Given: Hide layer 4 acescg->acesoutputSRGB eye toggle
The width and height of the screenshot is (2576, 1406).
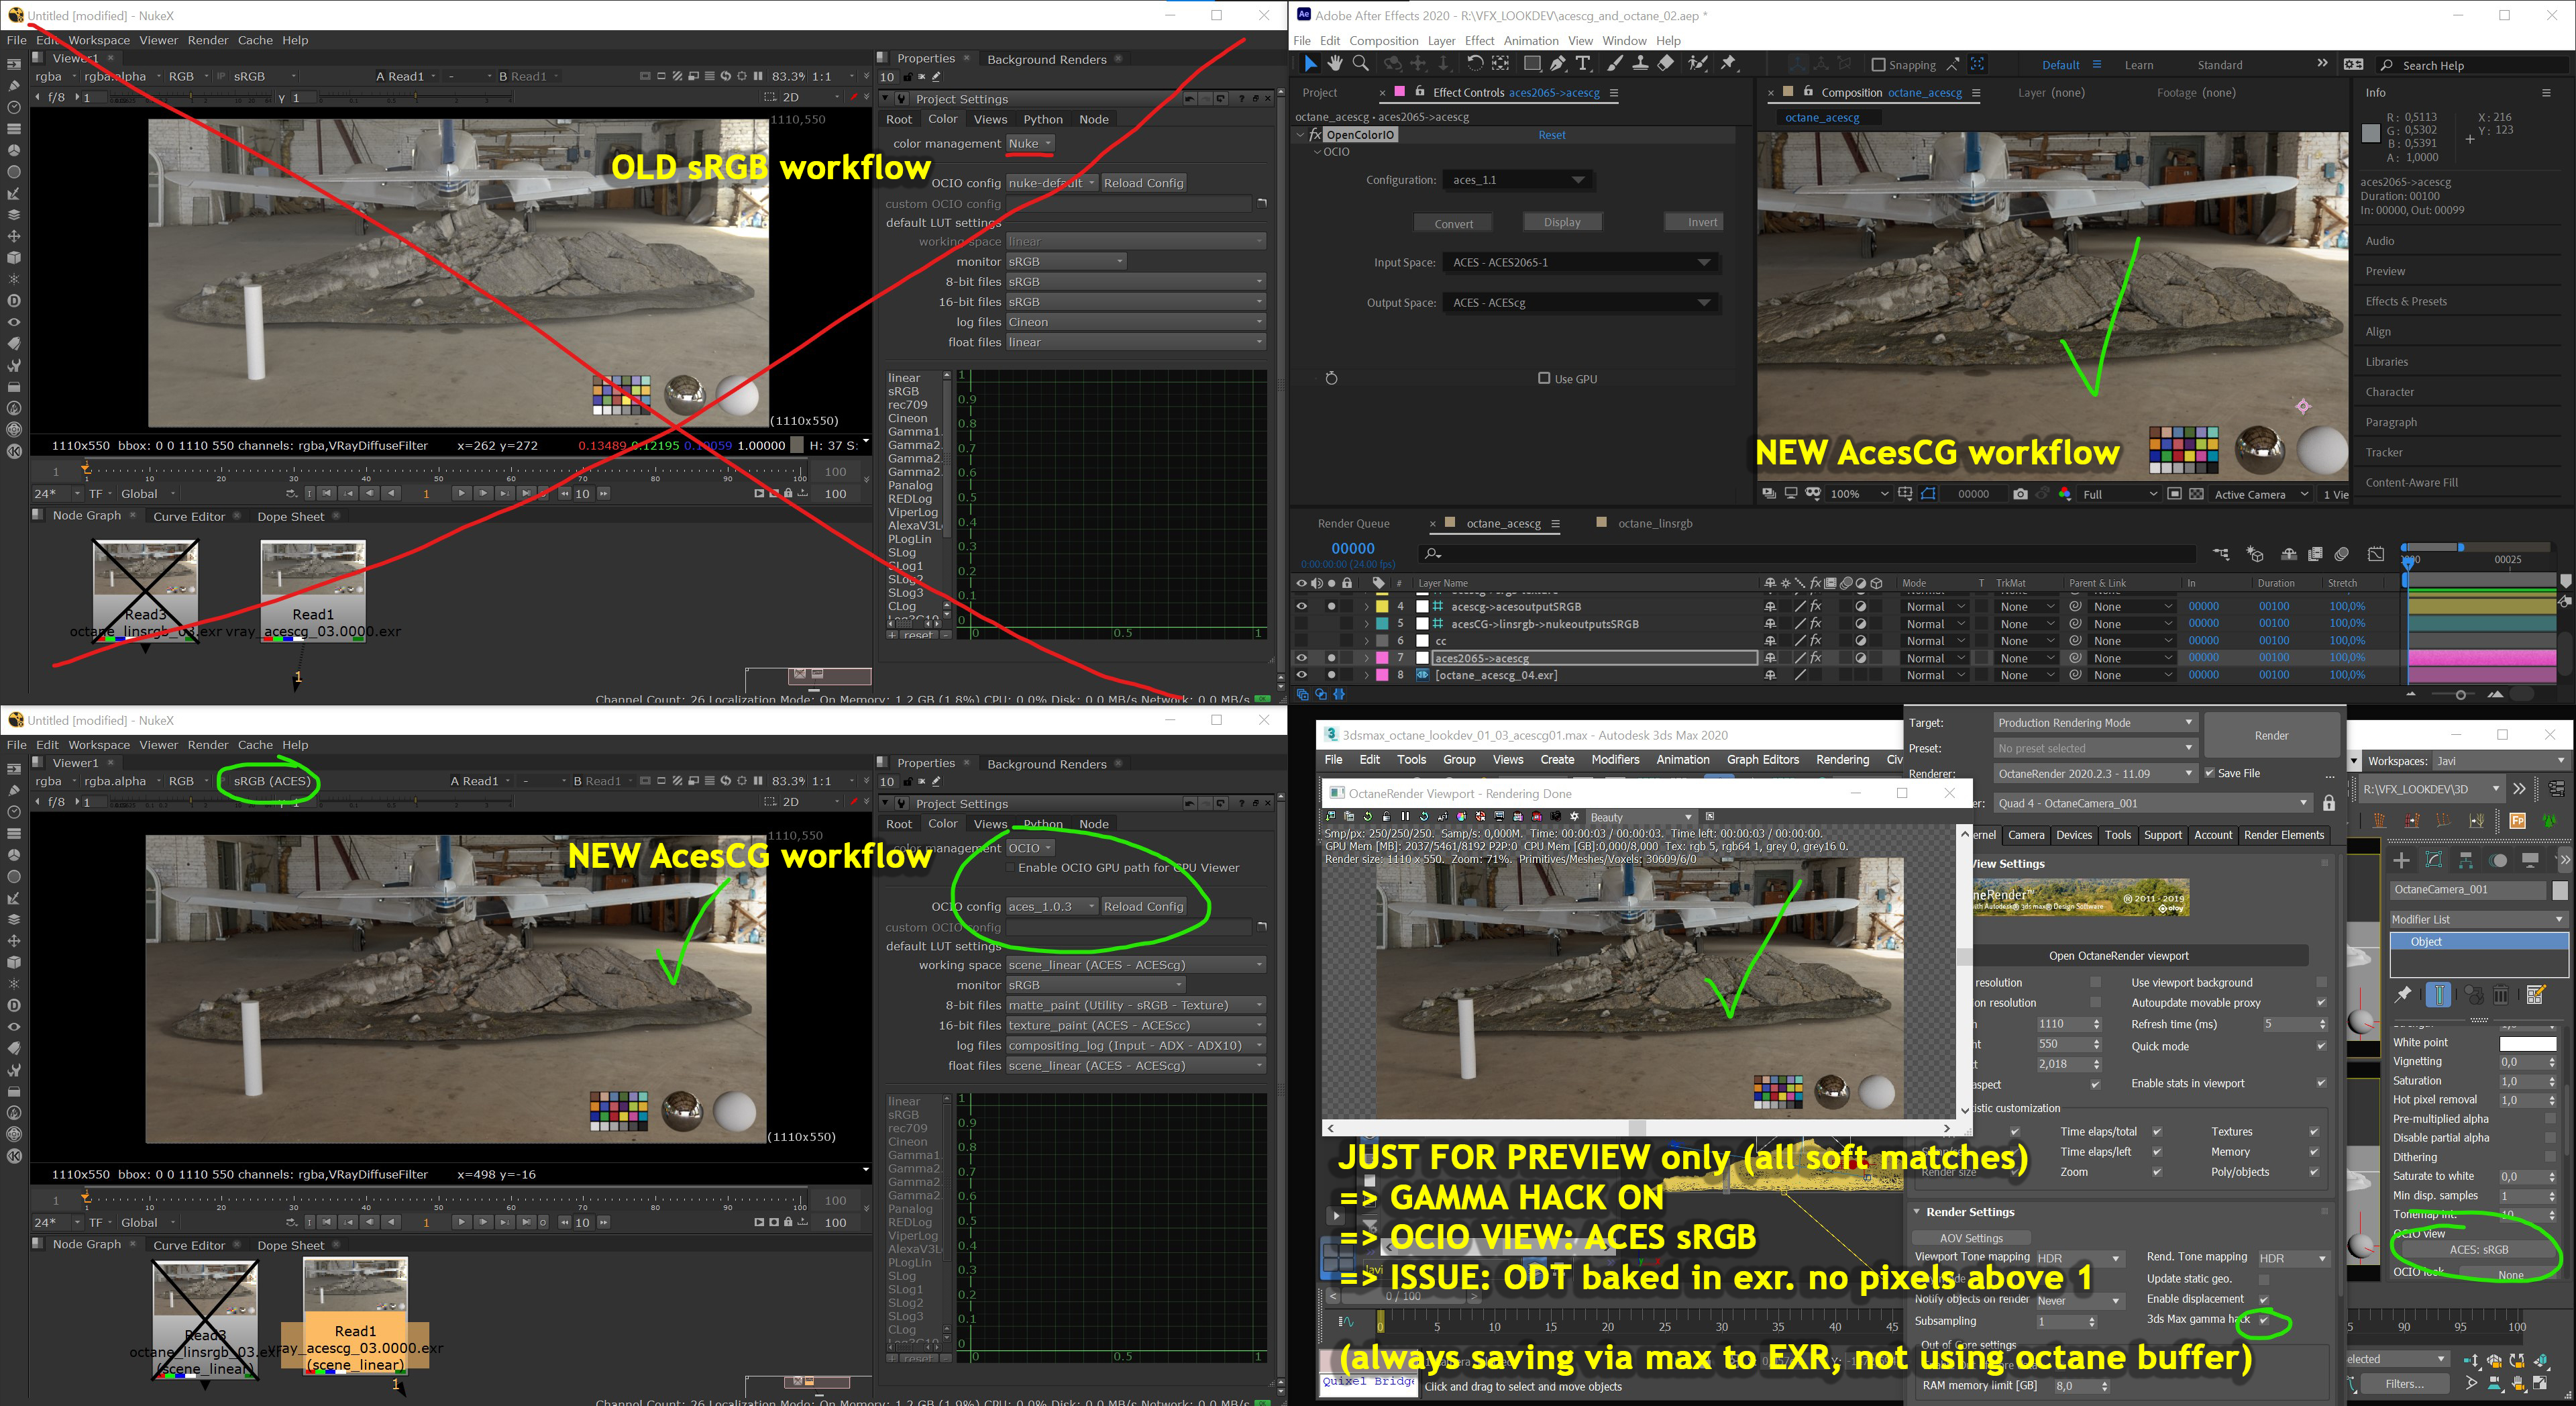Looking at the screenshot, I should [x=1301, y=607].
